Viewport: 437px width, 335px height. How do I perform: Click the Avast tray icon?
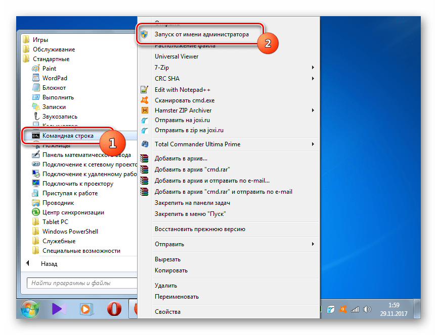(343, 309)
